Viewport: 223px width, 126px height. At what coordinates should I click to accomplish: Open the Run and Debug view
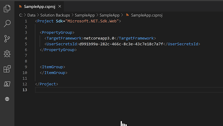tap(7, 54)
